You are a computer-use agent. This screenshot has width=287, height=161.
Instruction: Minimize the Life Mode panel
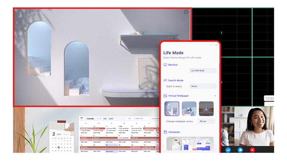point(211,45)
